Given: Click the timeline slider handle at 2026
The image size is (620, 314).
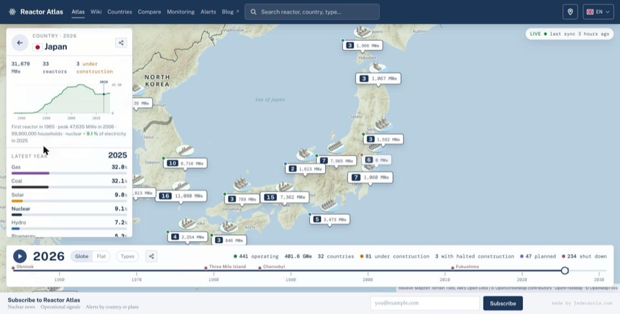Looking at the screenshot, I should (x=565, y=271).
